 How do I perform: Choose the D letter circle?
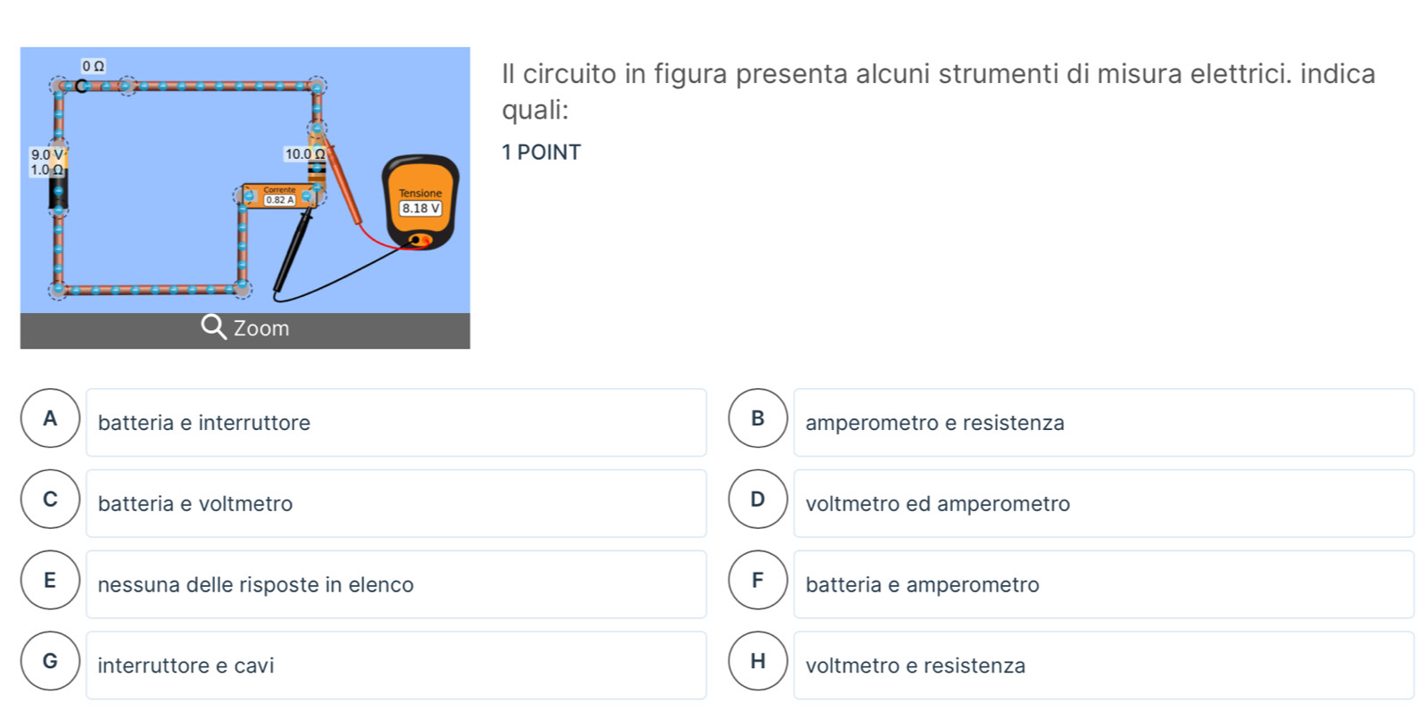(759, 500)
